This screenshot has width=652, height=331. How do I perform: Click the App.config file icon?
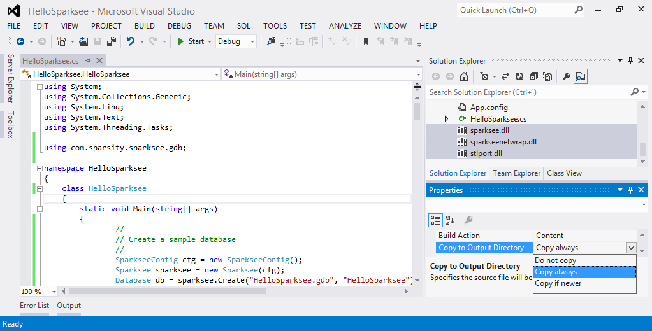tap(462, 108)
